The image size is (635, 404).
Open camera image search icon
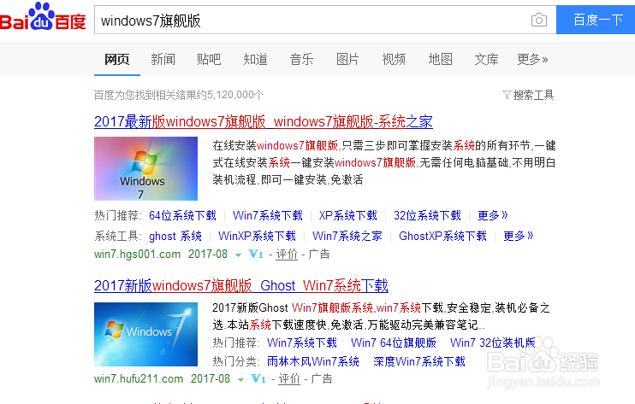point(538,20)
